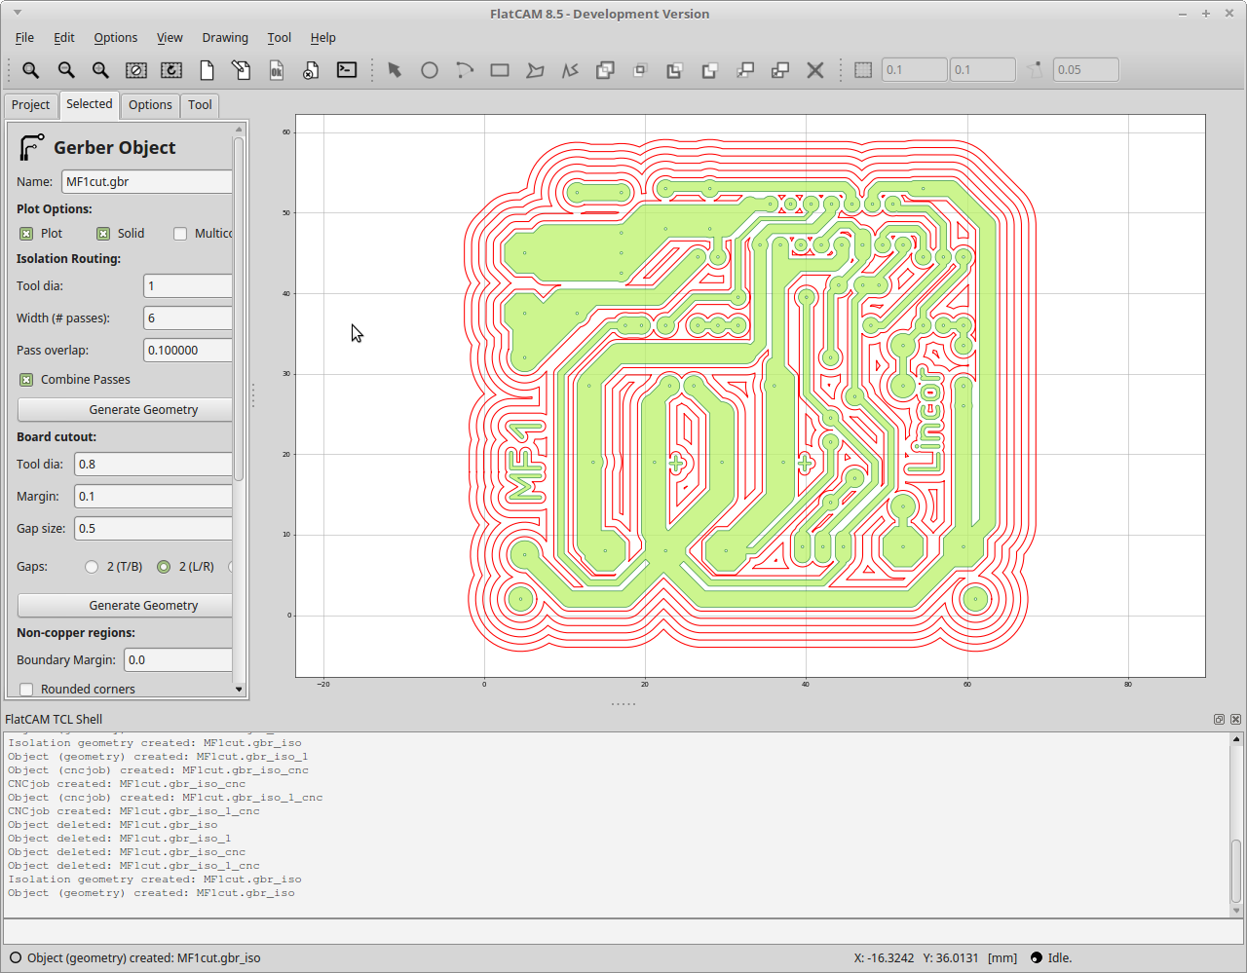Image resolution: width=1247 pixels, height=973 pixels.
Task: Choose the circle drawing tool
Action: click(430, 70)
